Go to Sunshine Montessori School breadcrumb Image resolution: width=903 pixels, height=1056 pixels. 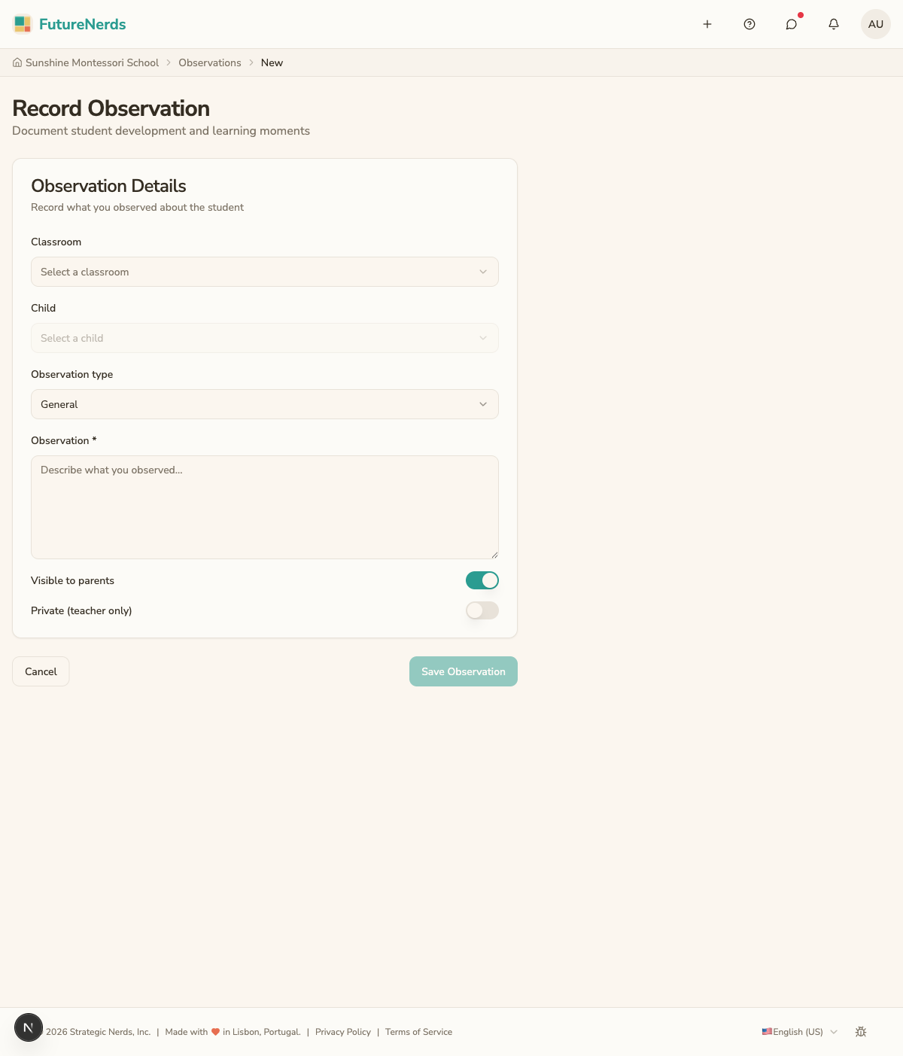click(92, 62)
